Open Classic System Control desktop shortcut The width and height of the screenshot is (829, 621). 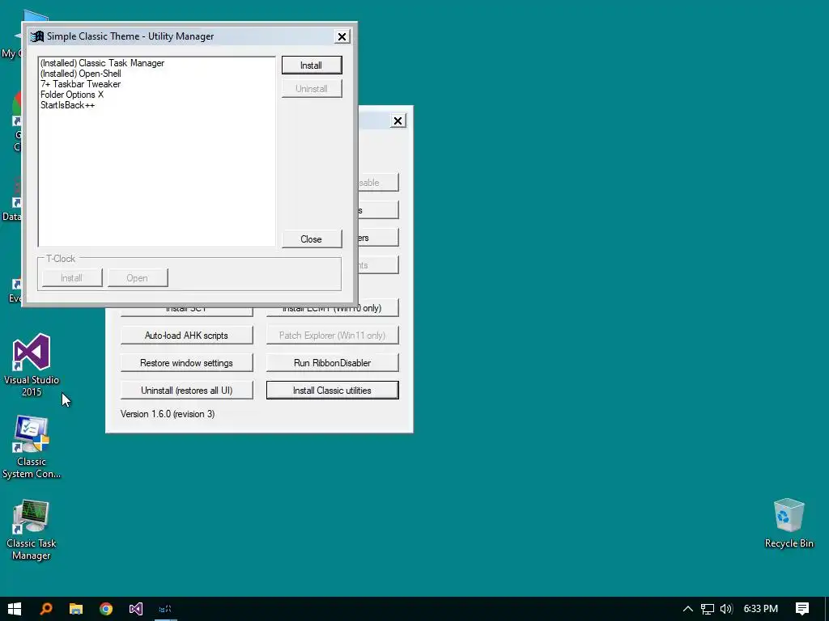click(32, 447)
